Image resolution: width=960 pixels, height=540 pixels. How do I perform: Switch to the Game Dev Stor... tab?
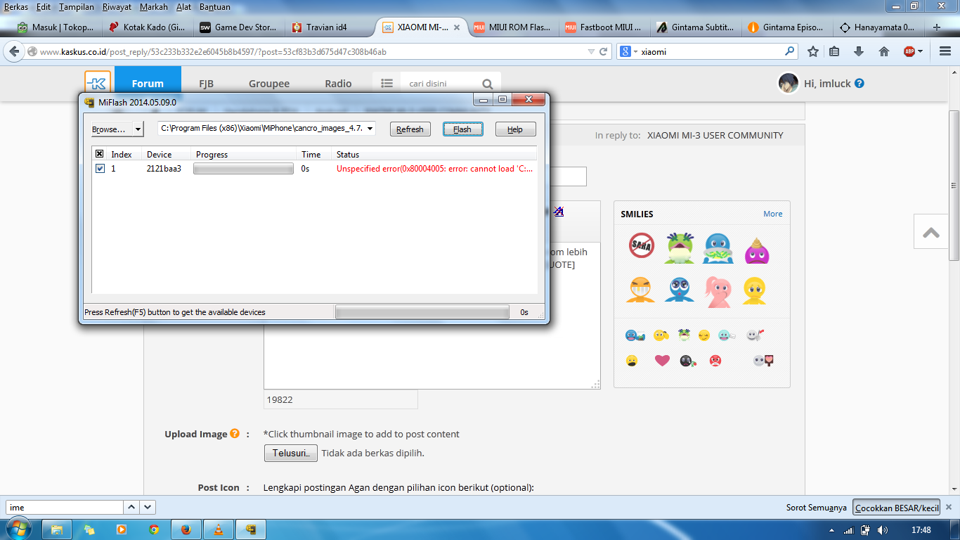click(238, 27)
